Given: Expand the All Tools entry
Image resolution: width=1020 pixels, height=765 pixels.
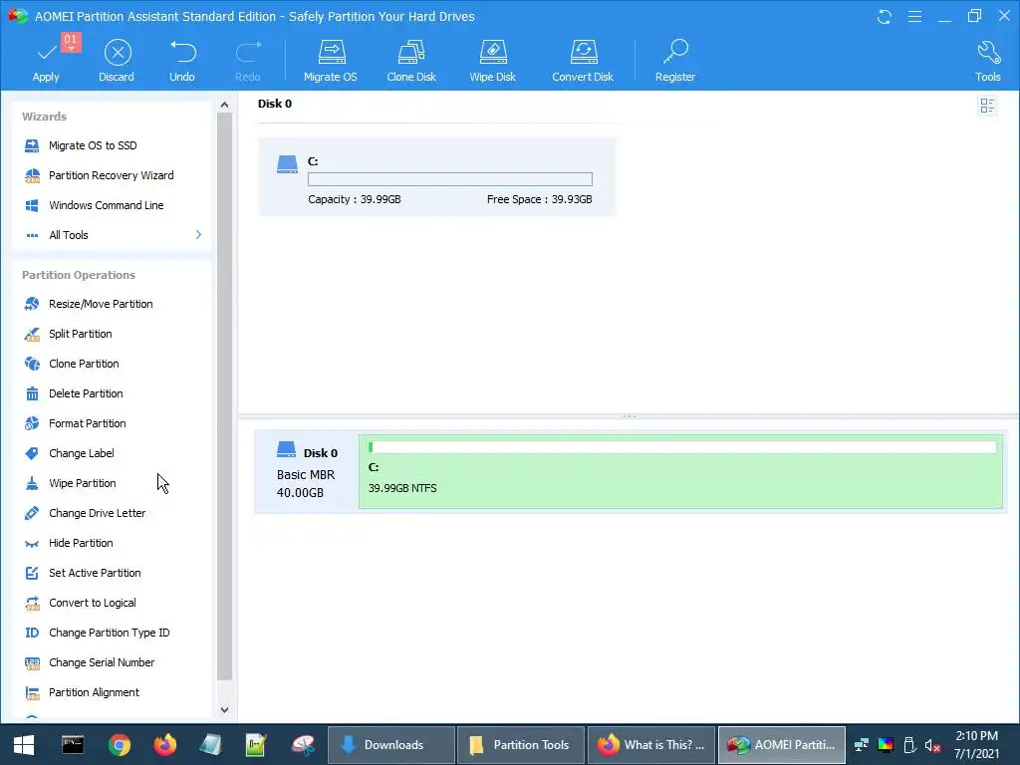Looking at the screenshot, I should 113,235.
